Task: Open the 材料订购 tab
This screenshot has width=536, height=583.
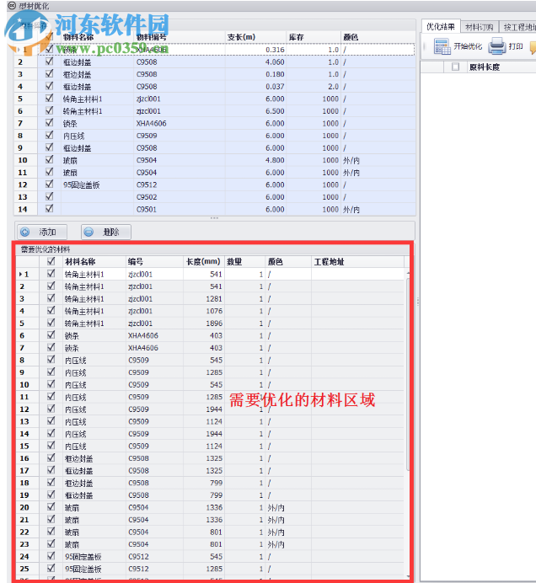Action: point(480,27)
